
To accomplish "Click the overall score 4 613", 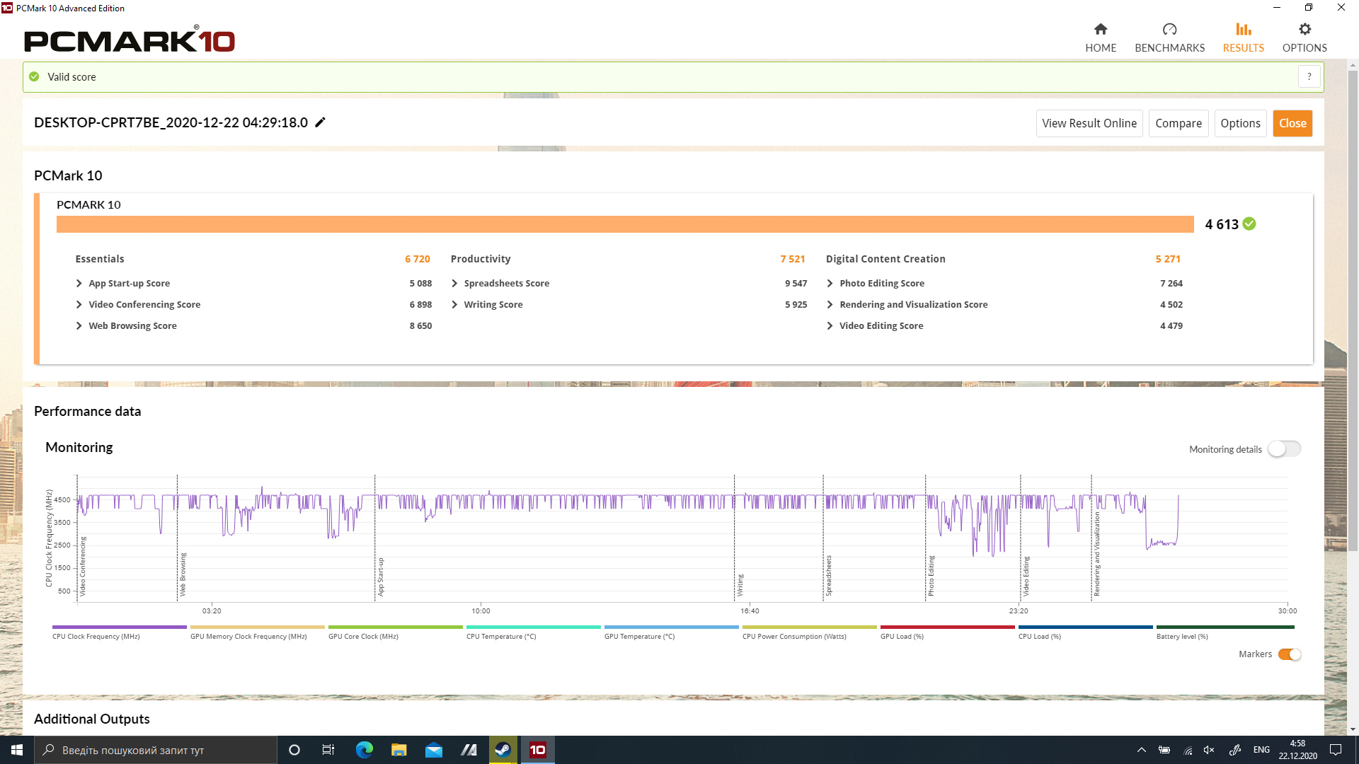I will 1222,224.
